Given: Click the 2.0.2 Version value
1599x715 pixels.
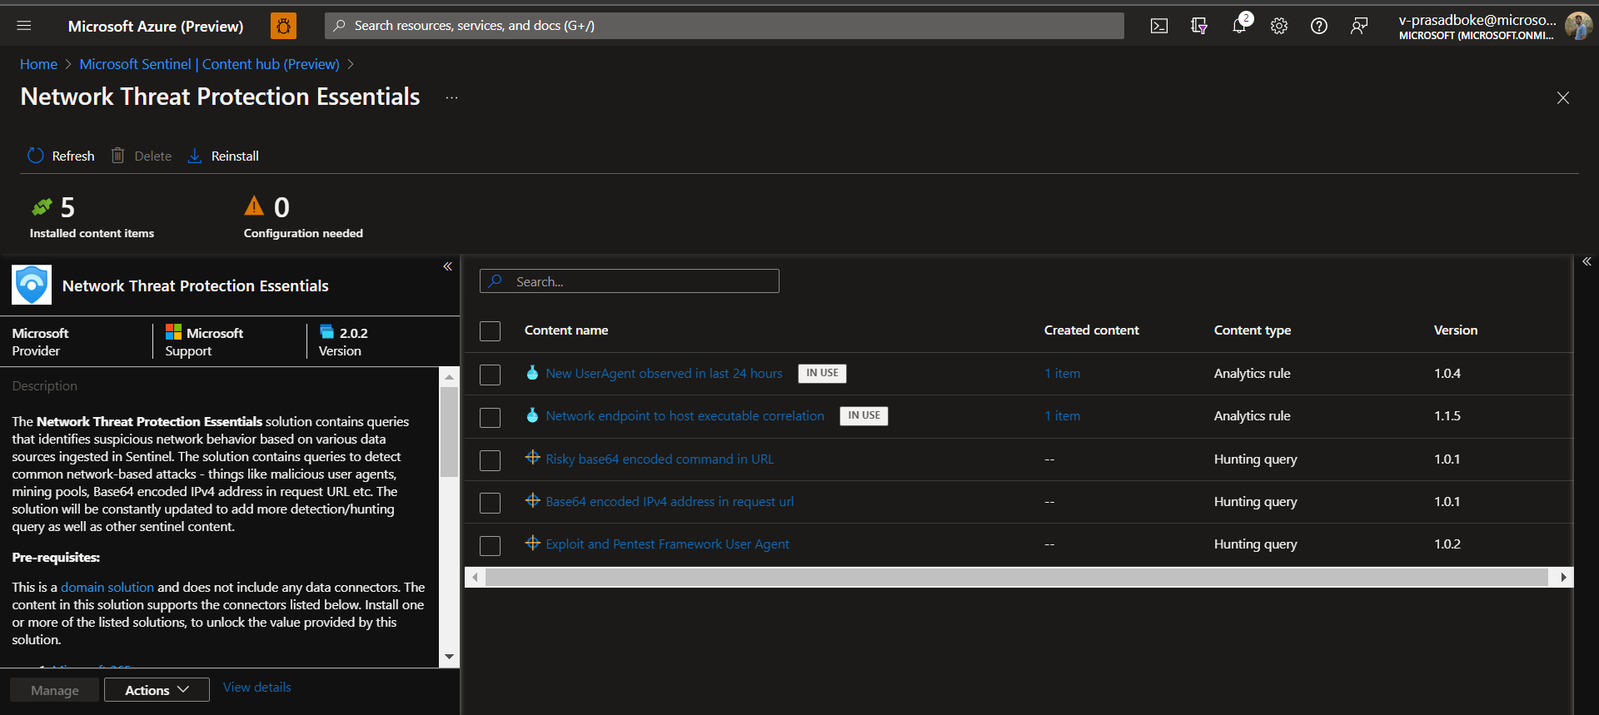Looking at the screenshot, I should (x=354, y=333).
